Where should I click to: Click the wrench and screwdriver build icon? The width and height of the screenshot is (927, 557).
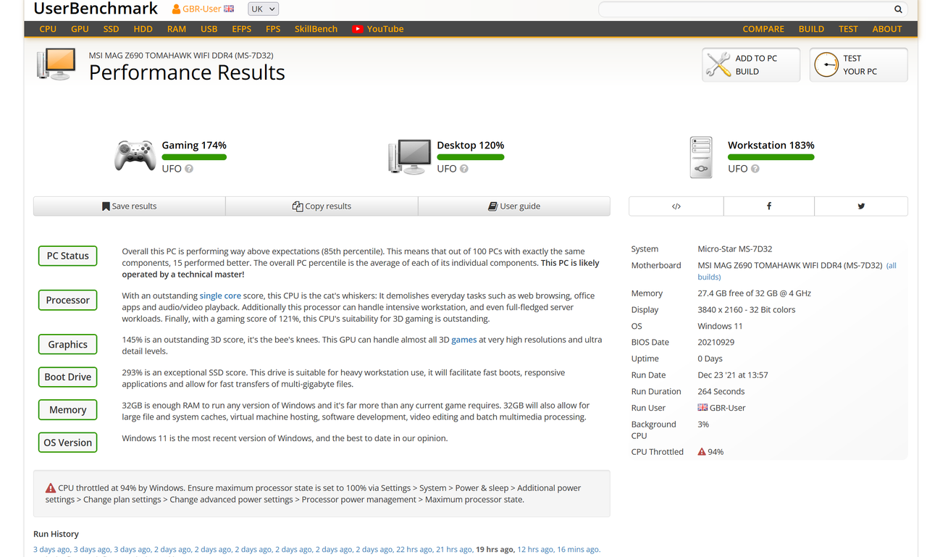(x=718, y=64)
